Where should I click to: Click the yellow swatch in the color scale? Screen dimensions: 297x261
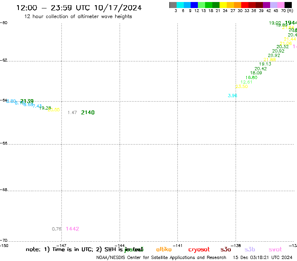pyautogui.click(x=223, y=5)
